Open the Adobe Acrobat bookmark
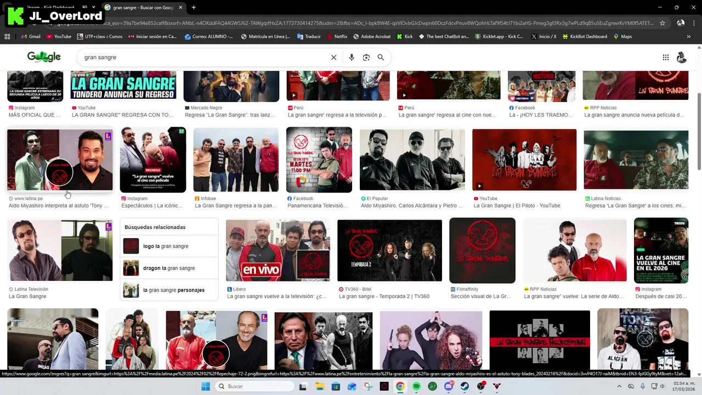Screen dimensions: 702x395 click(x=372, y=37)
